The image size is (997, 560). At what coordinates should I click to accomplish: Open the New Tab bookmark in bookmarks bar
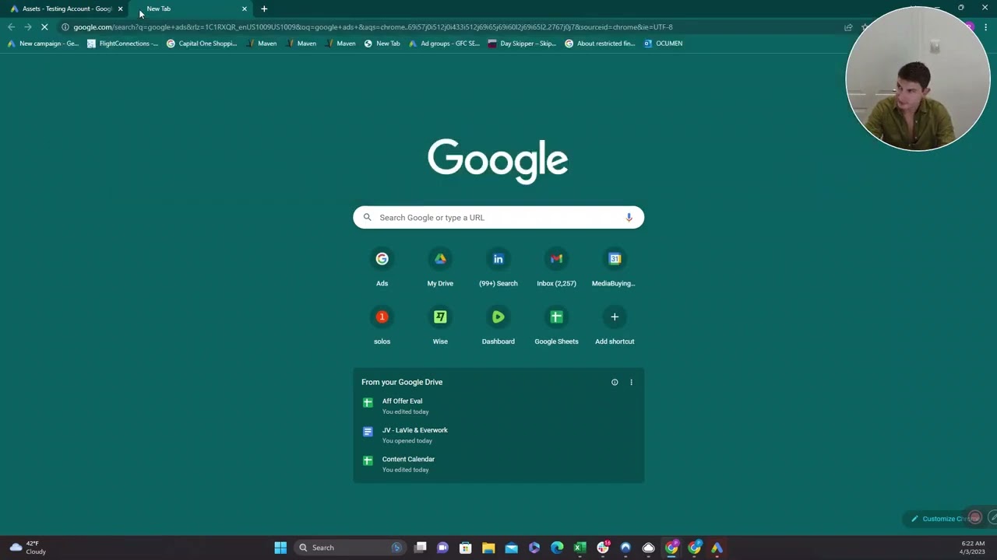[382, 44]
